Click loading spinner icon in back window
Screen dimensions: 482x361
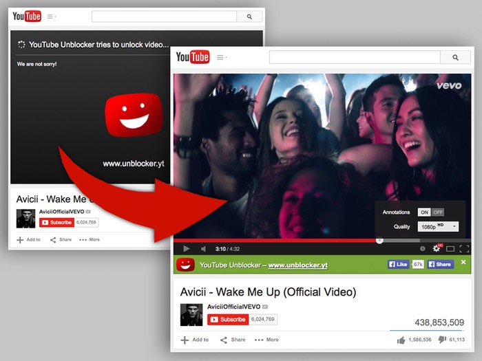[21, 45]
